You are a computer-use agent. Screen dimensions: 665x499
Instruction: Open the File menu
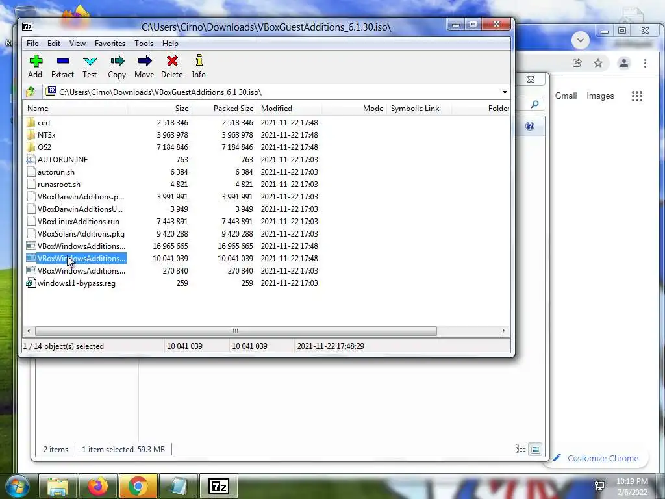[32, 44]
